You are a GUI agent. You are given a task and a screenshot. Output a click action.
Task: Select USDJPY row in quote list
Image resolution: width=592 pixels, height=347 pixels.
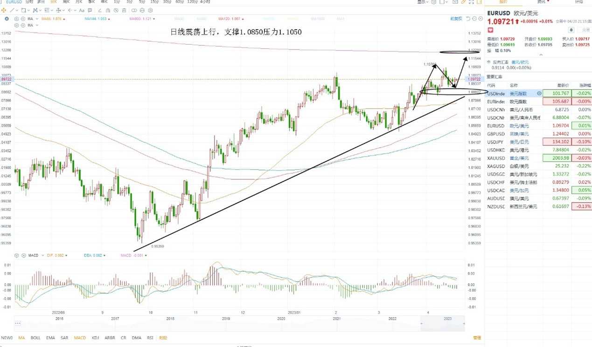coord(539,142)
